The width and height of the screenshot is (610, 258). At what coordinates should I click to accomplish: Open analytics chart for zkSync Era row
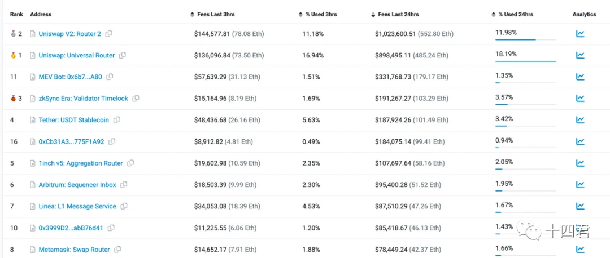[x=580, y=98]
